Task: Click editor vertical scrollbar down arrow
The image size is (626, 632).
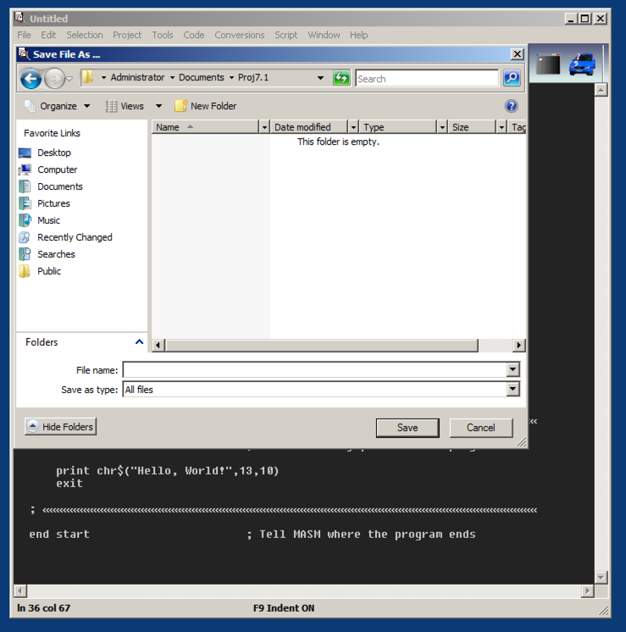Action: (x=601, y=578)
